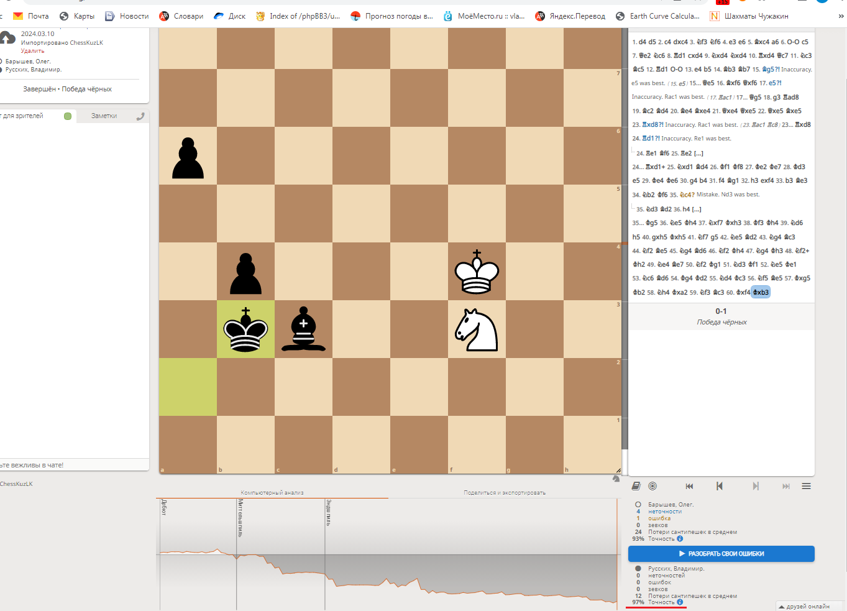Step forward one move
The image size is (847, 611).
click(756, 486)
